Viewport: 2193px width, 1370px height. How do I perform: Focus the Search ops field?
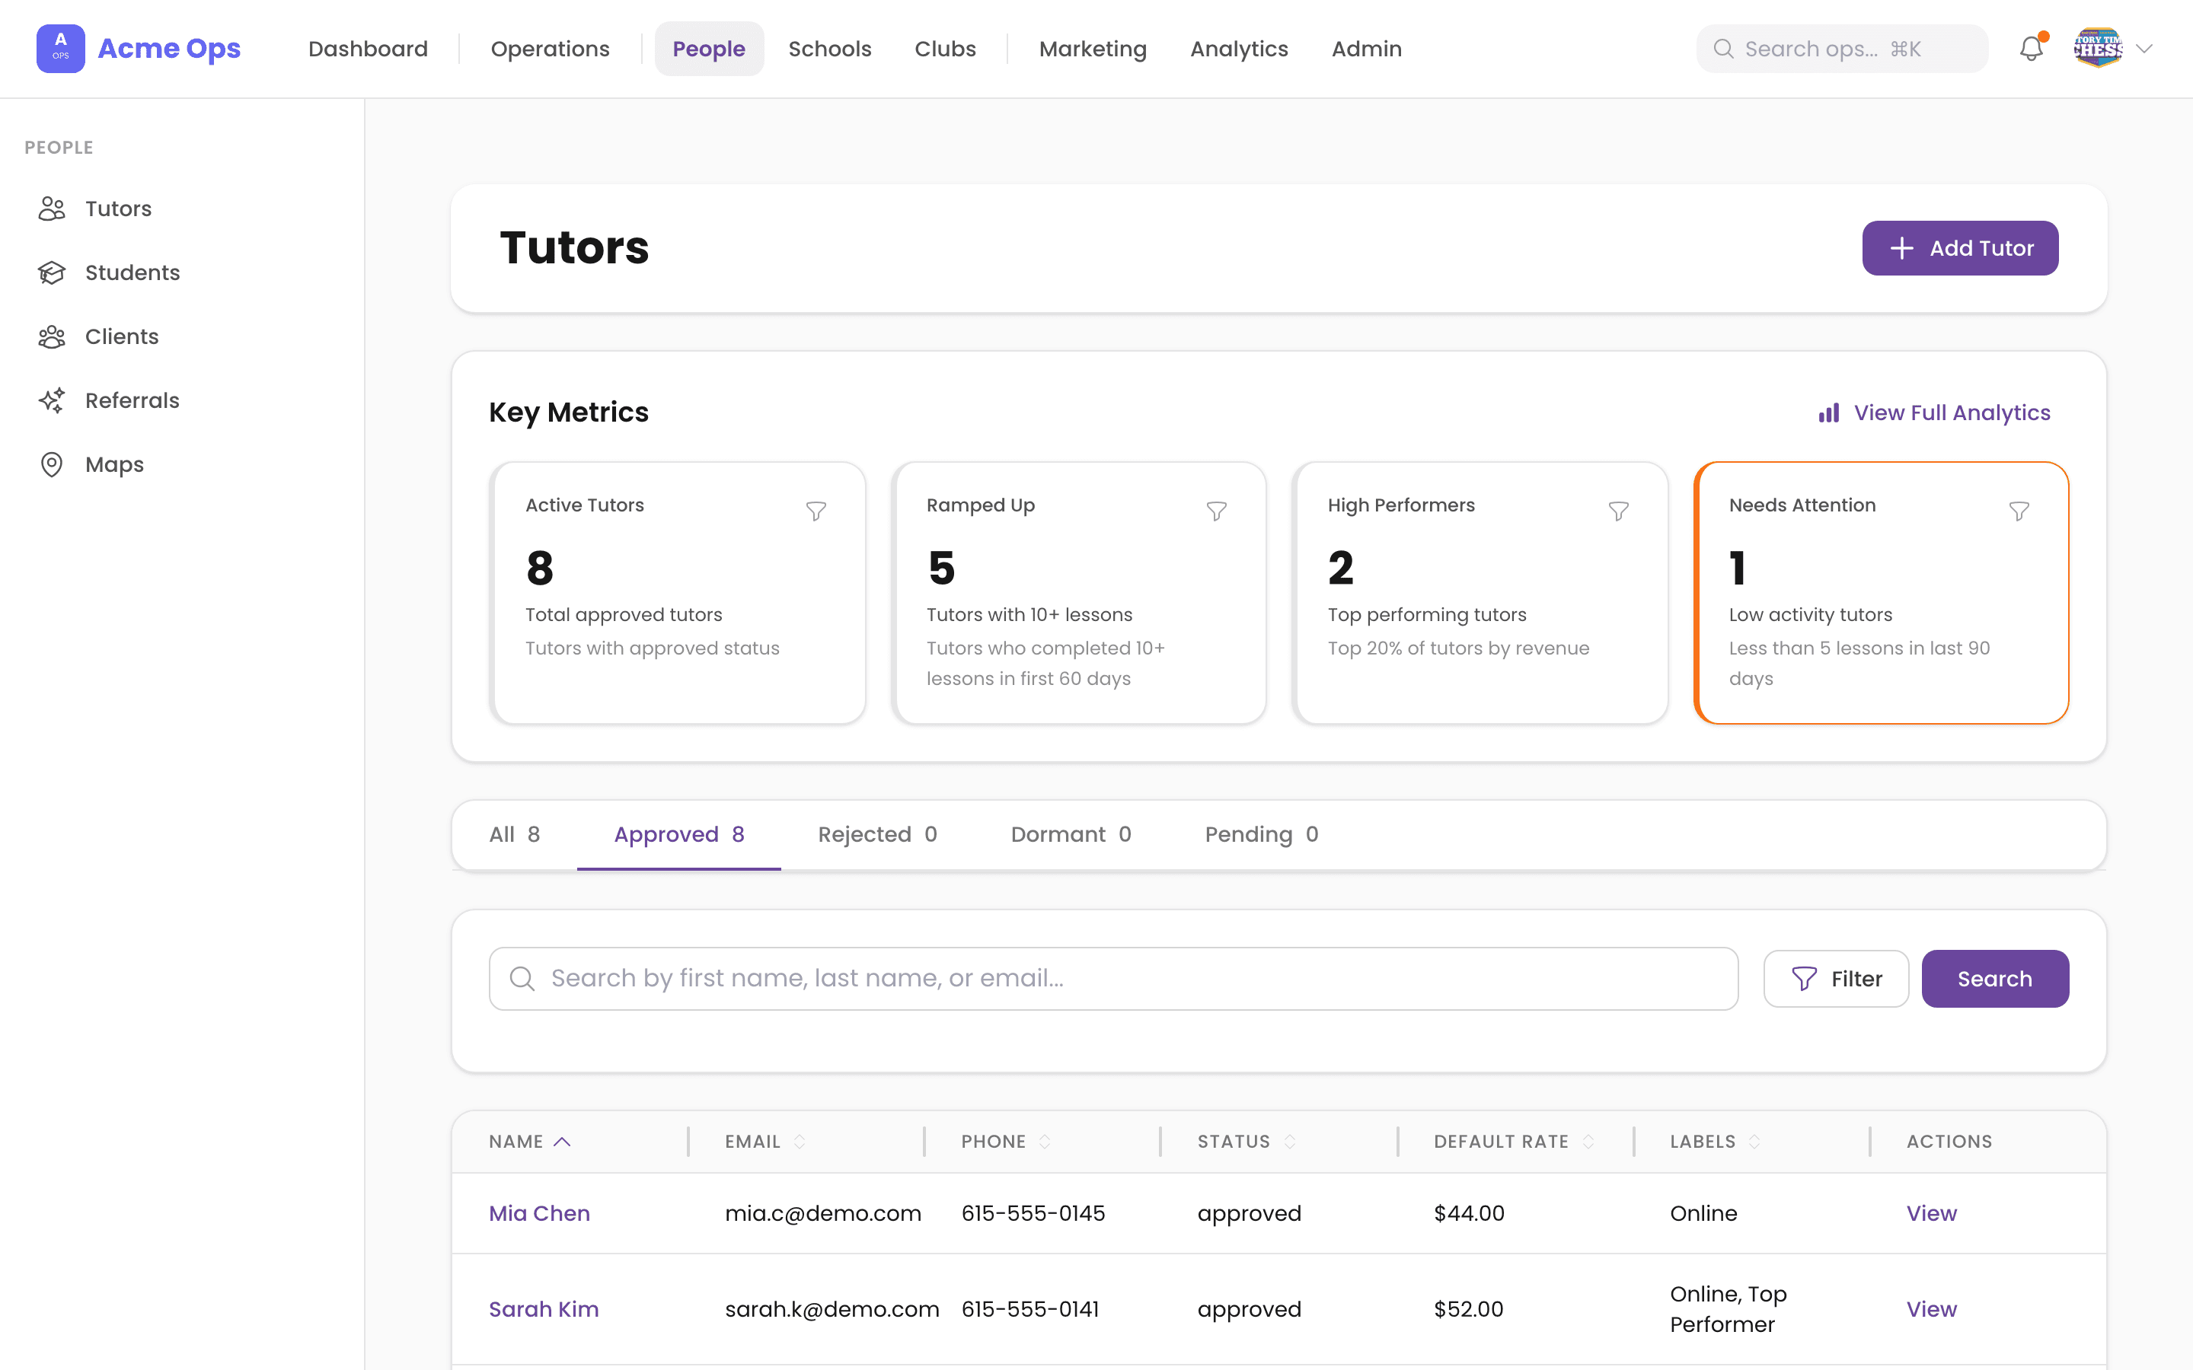point(1841,49)
